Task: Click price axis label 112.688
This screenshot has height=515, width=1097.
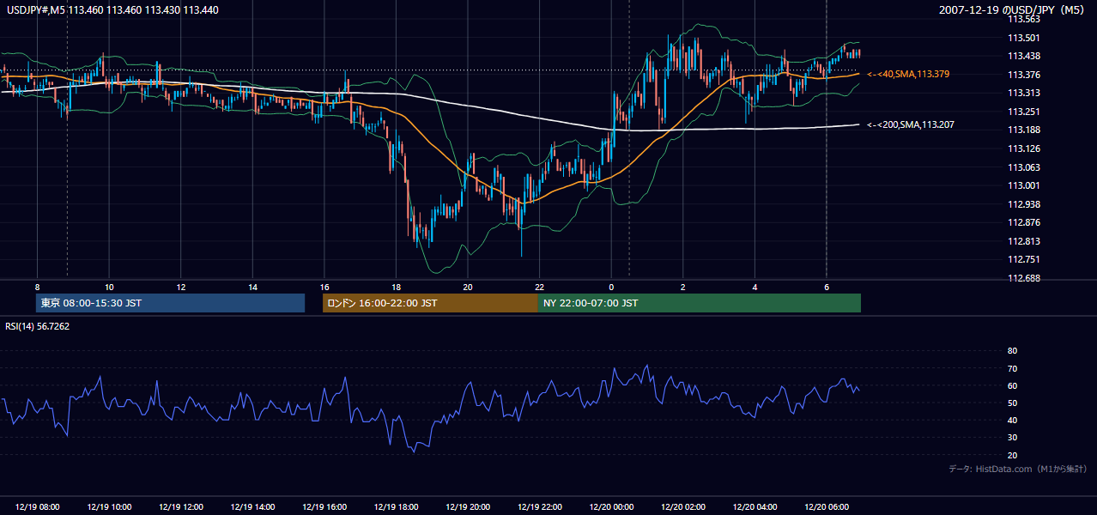Action: pos(1024,278)
